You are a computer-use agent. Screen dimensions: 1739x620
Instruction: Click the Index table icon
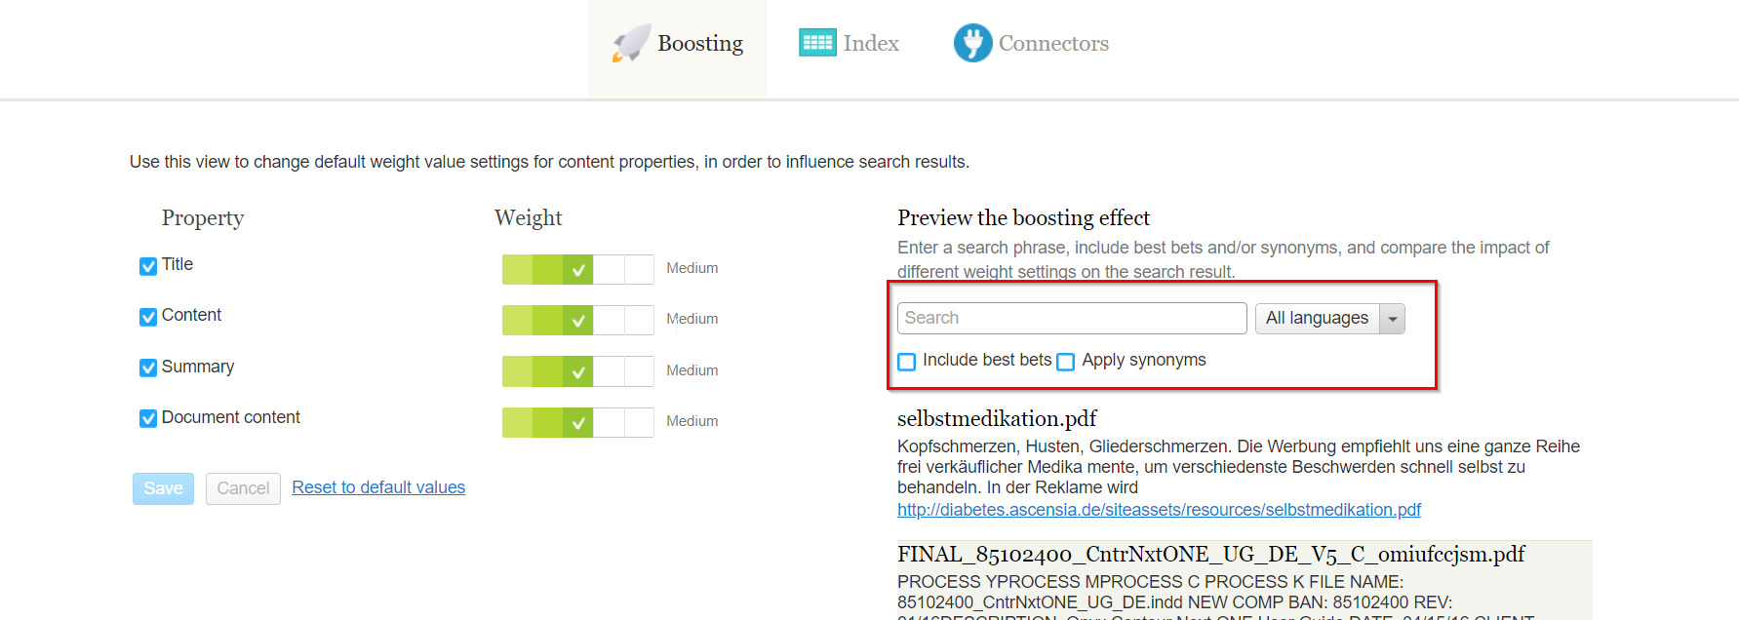pos(817,43)
